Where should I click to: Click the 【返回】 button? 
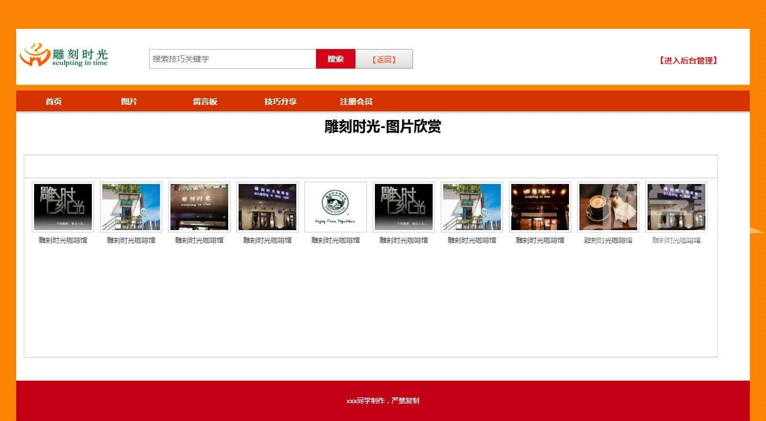(x=384, y=59)
